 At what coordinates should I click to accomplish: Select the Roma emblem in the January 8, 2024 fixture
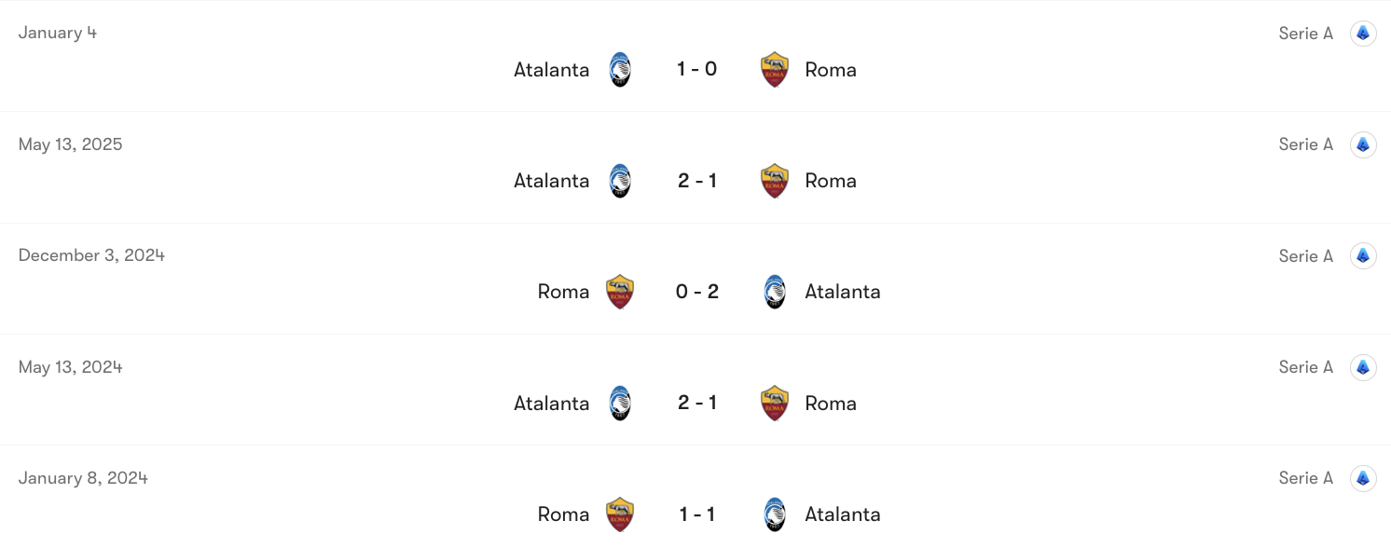[620, 514]
